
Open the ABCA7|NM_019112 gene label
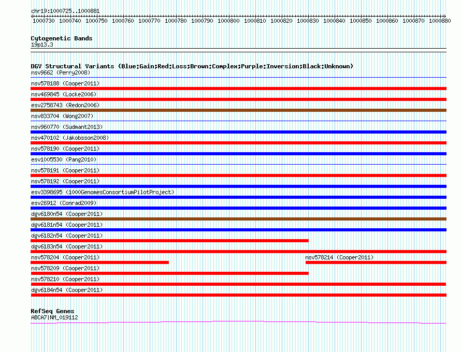pos(54,317)
